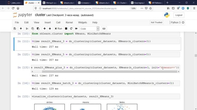
Task: Click Wall time: 129 ms output
Action: tap(45, 89)
